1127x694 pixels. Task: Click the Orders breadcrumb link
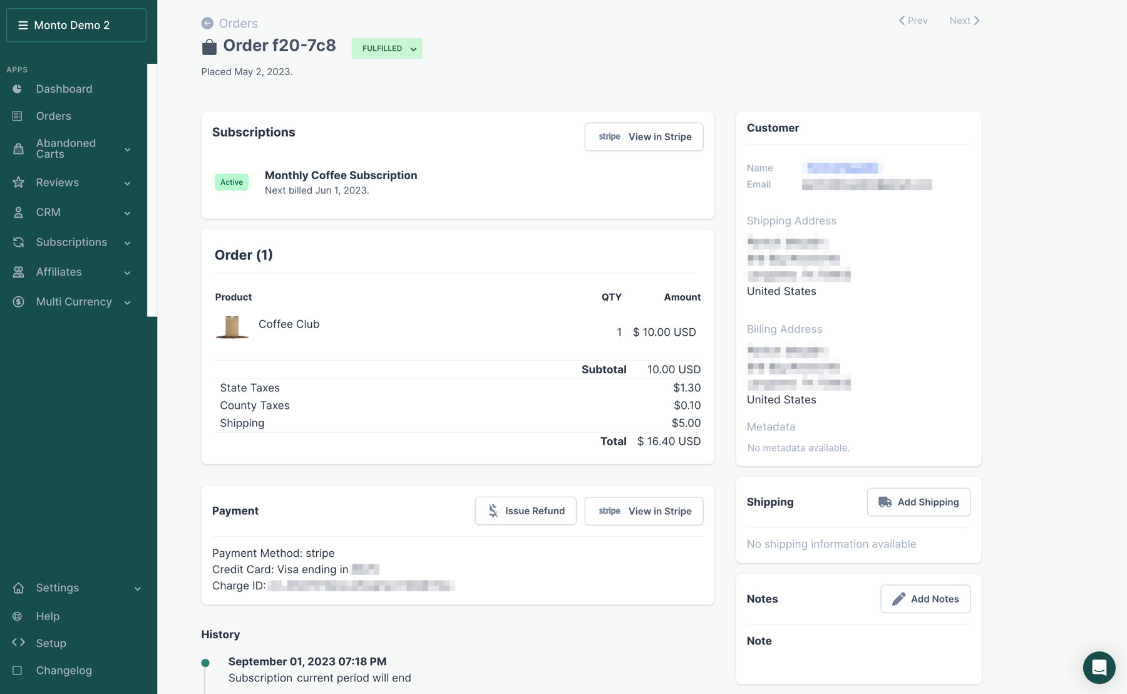click(238, 23)
